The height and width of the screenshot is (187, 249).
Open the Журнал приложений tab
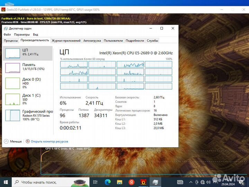(x=66, y=41)
